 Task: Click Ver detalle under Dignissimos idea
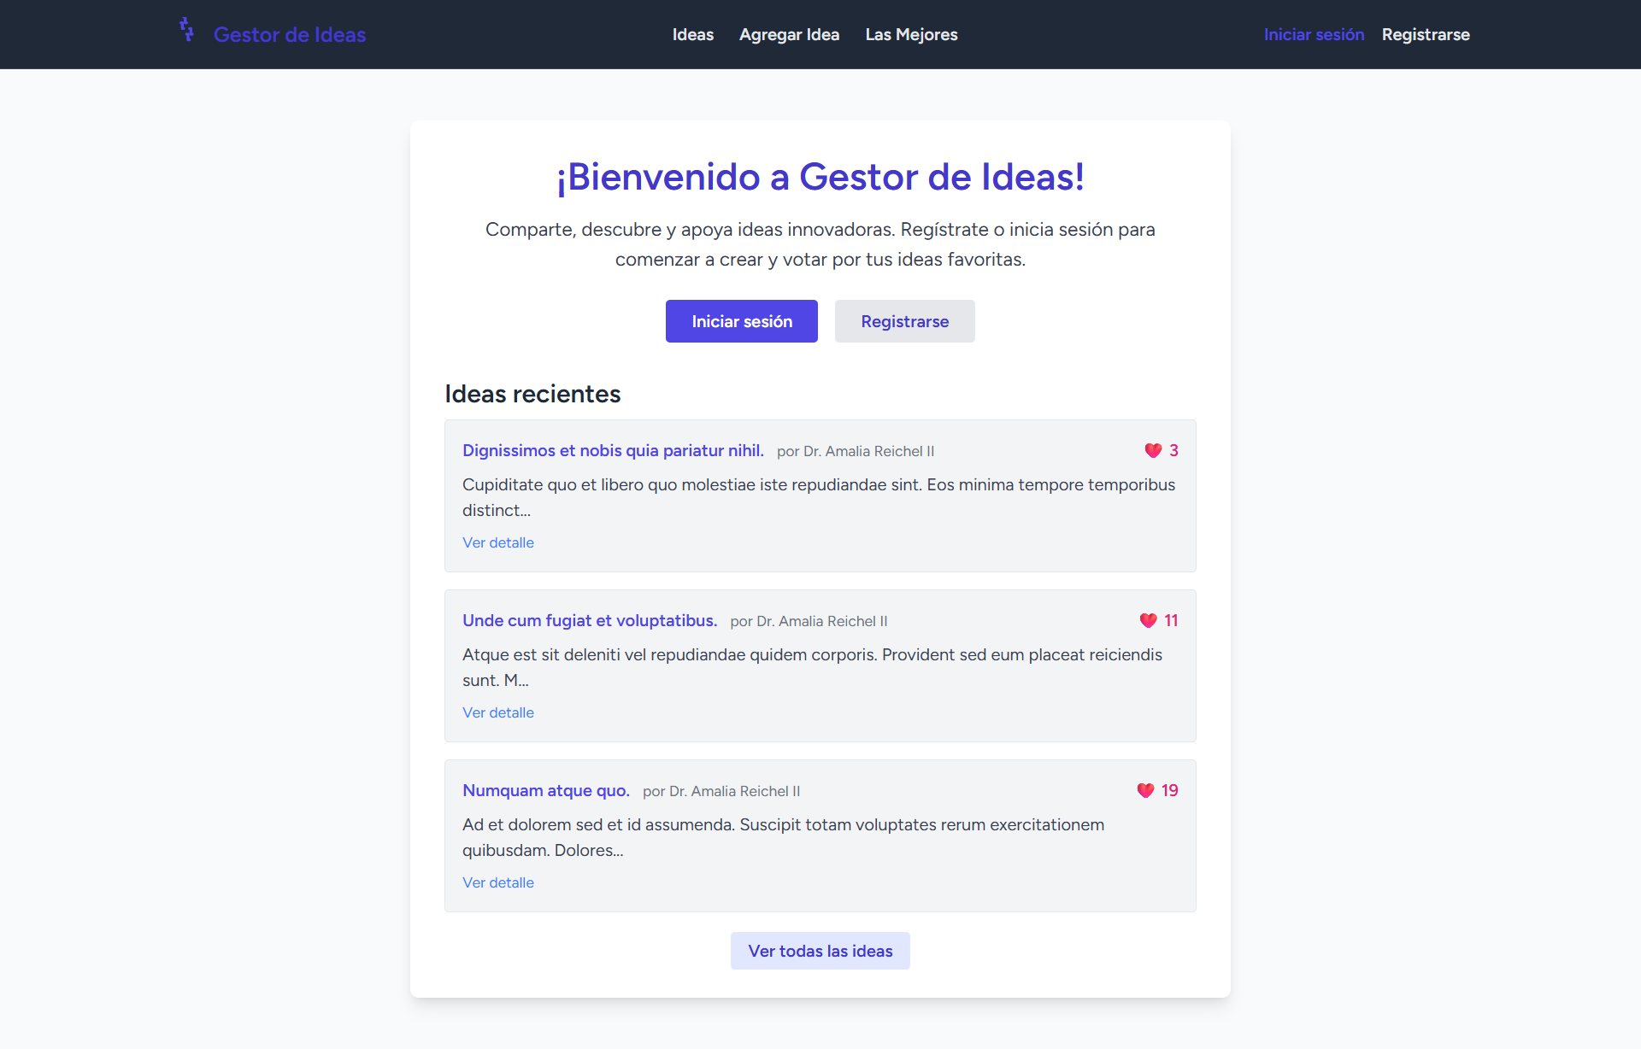[x=498, y=542]
